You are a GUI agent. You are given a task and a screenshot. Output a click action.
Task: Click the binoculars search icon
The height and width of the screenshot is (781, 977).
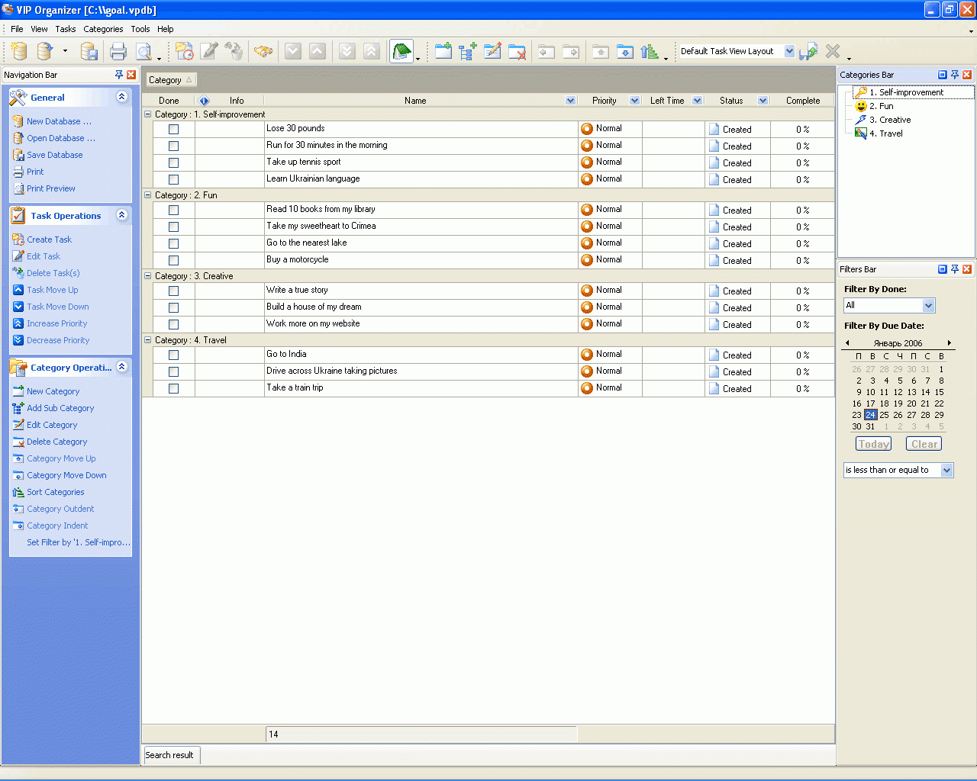coord(264,51)
